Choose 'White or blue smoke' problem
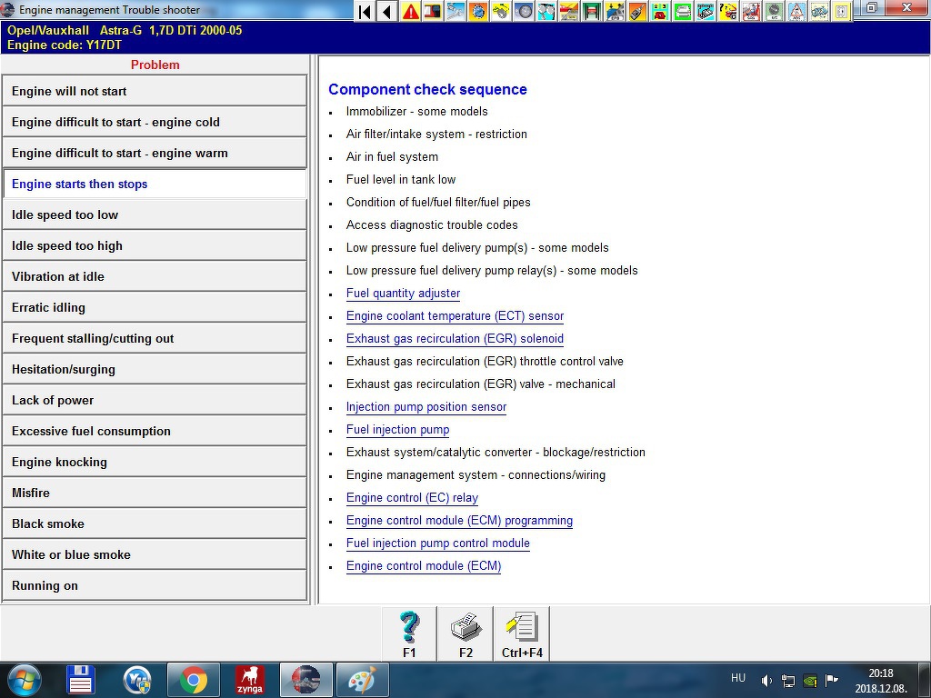 coord(155,553)
